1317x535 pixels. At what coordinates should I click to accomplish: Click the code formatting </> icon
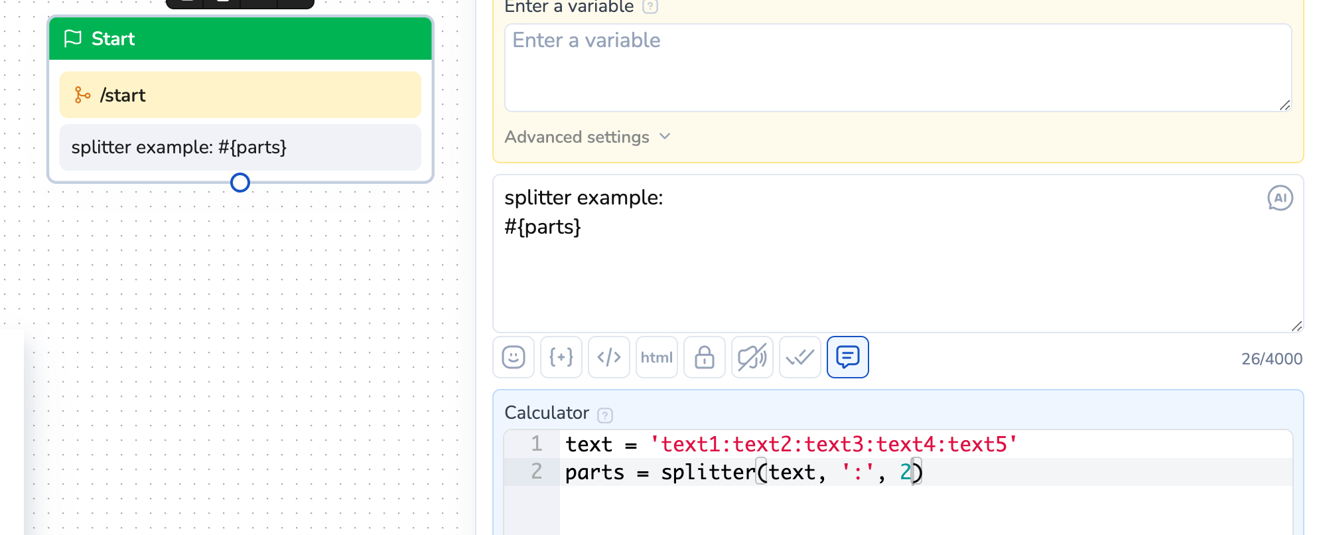tap(609, 358)
